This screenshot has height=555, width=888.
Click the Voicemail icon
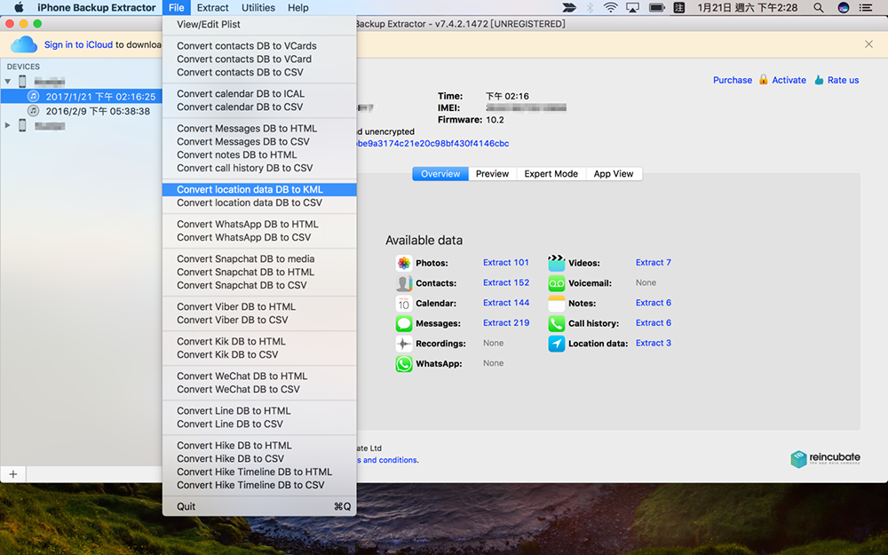click(556, 283)
